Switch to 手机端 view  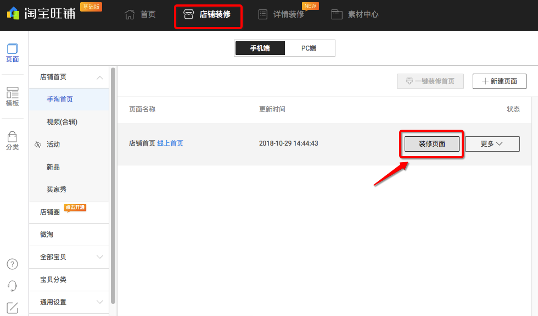(260, 48)
